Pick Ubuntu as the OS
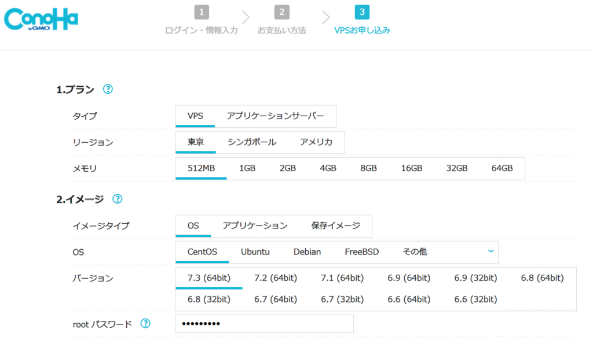The height and width of the screenshot is (344, 593). point(255,252)
